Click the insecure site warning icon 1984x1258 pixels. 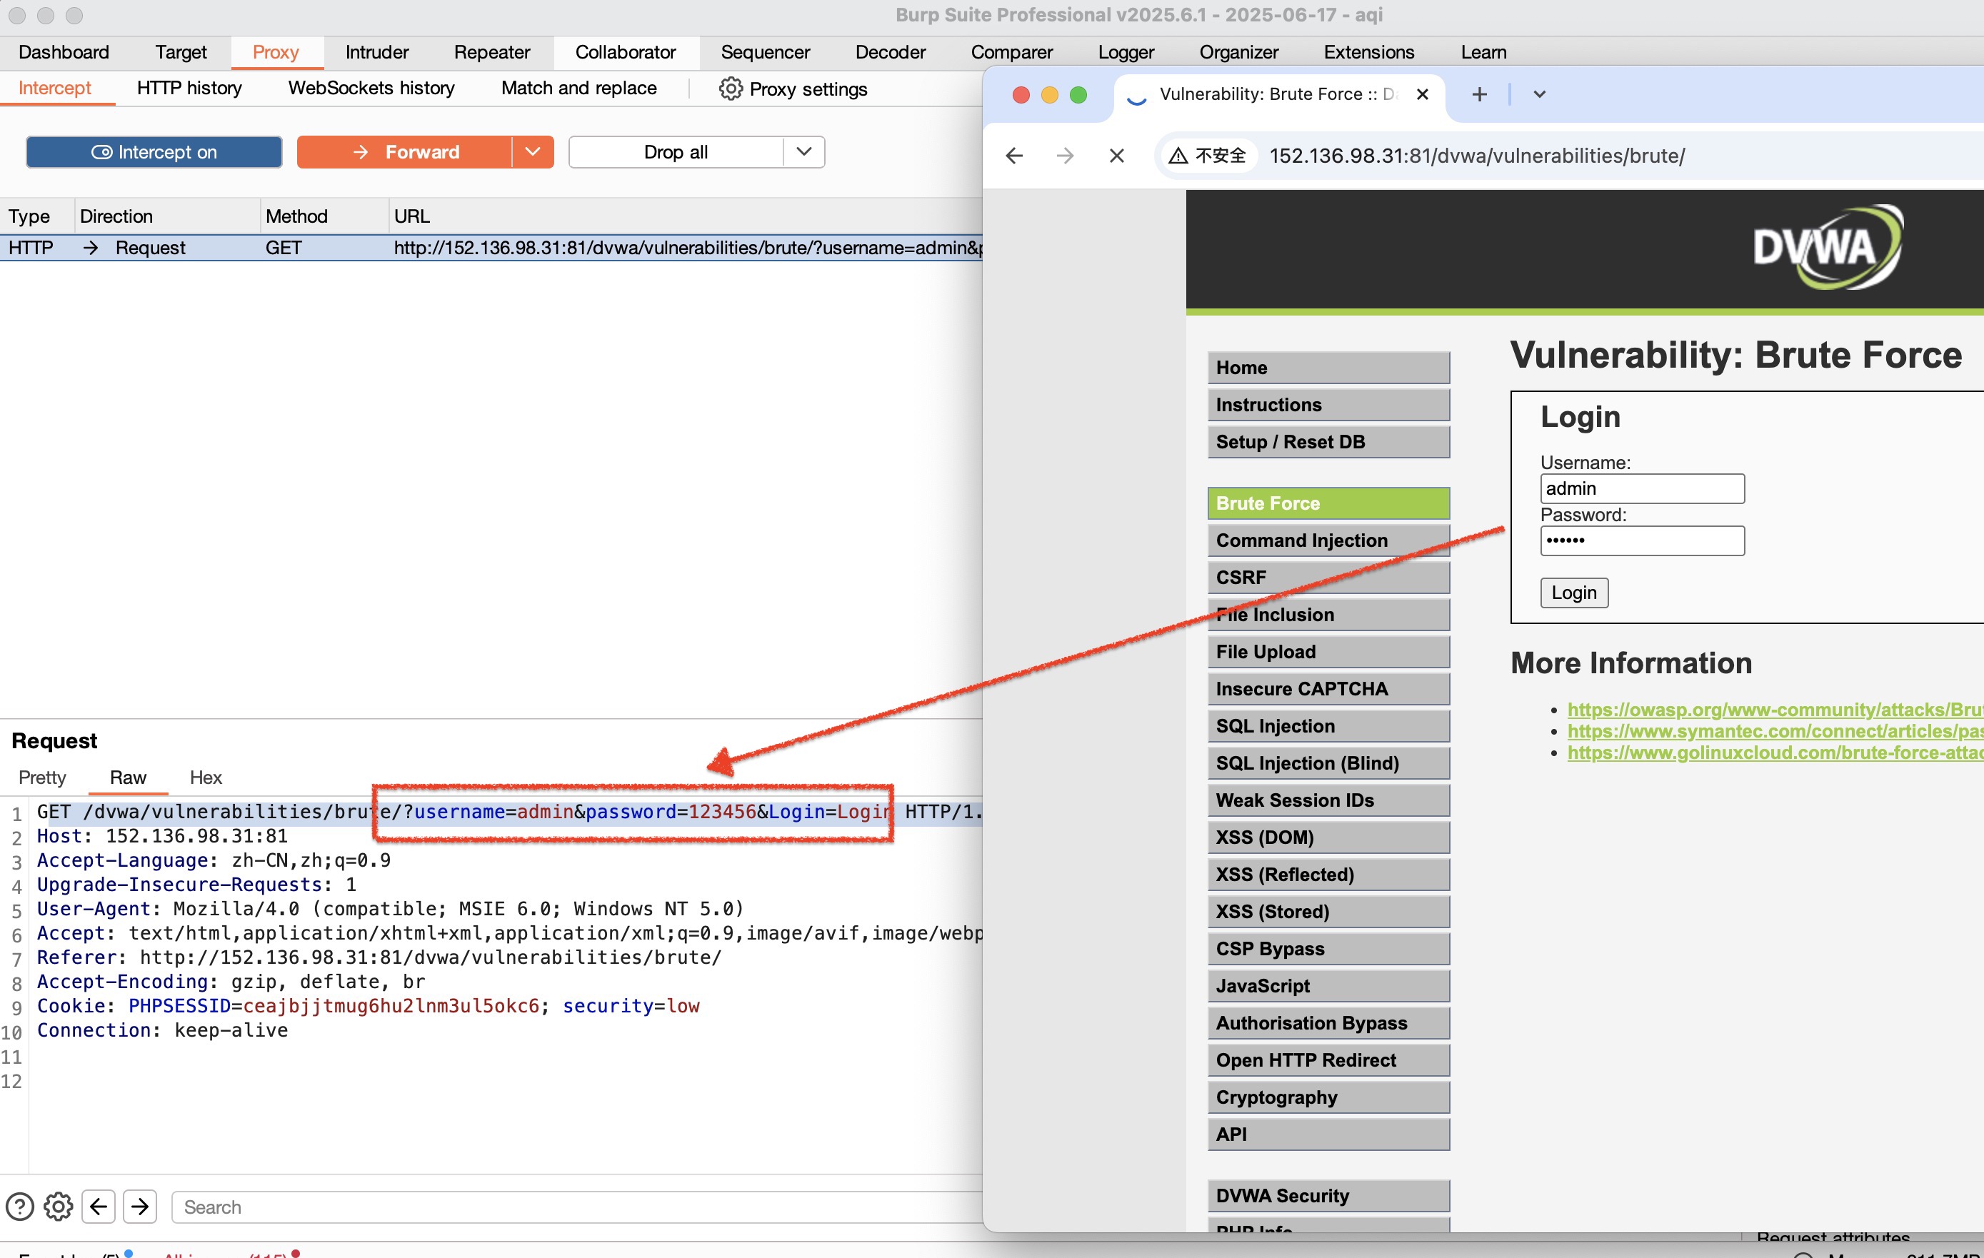point(1179,156)
